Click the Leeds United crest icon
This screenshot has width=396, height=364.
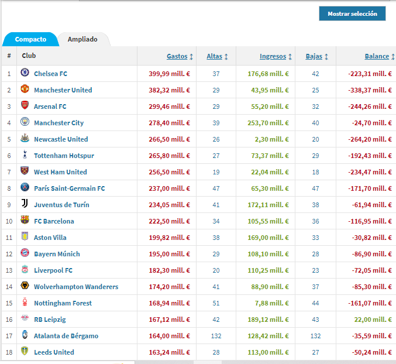point(25,351)
